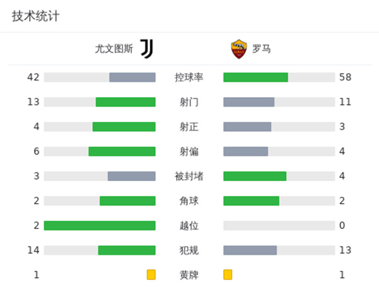
Task: Click Roma's green possession bar
Action: tap(255, 78)
